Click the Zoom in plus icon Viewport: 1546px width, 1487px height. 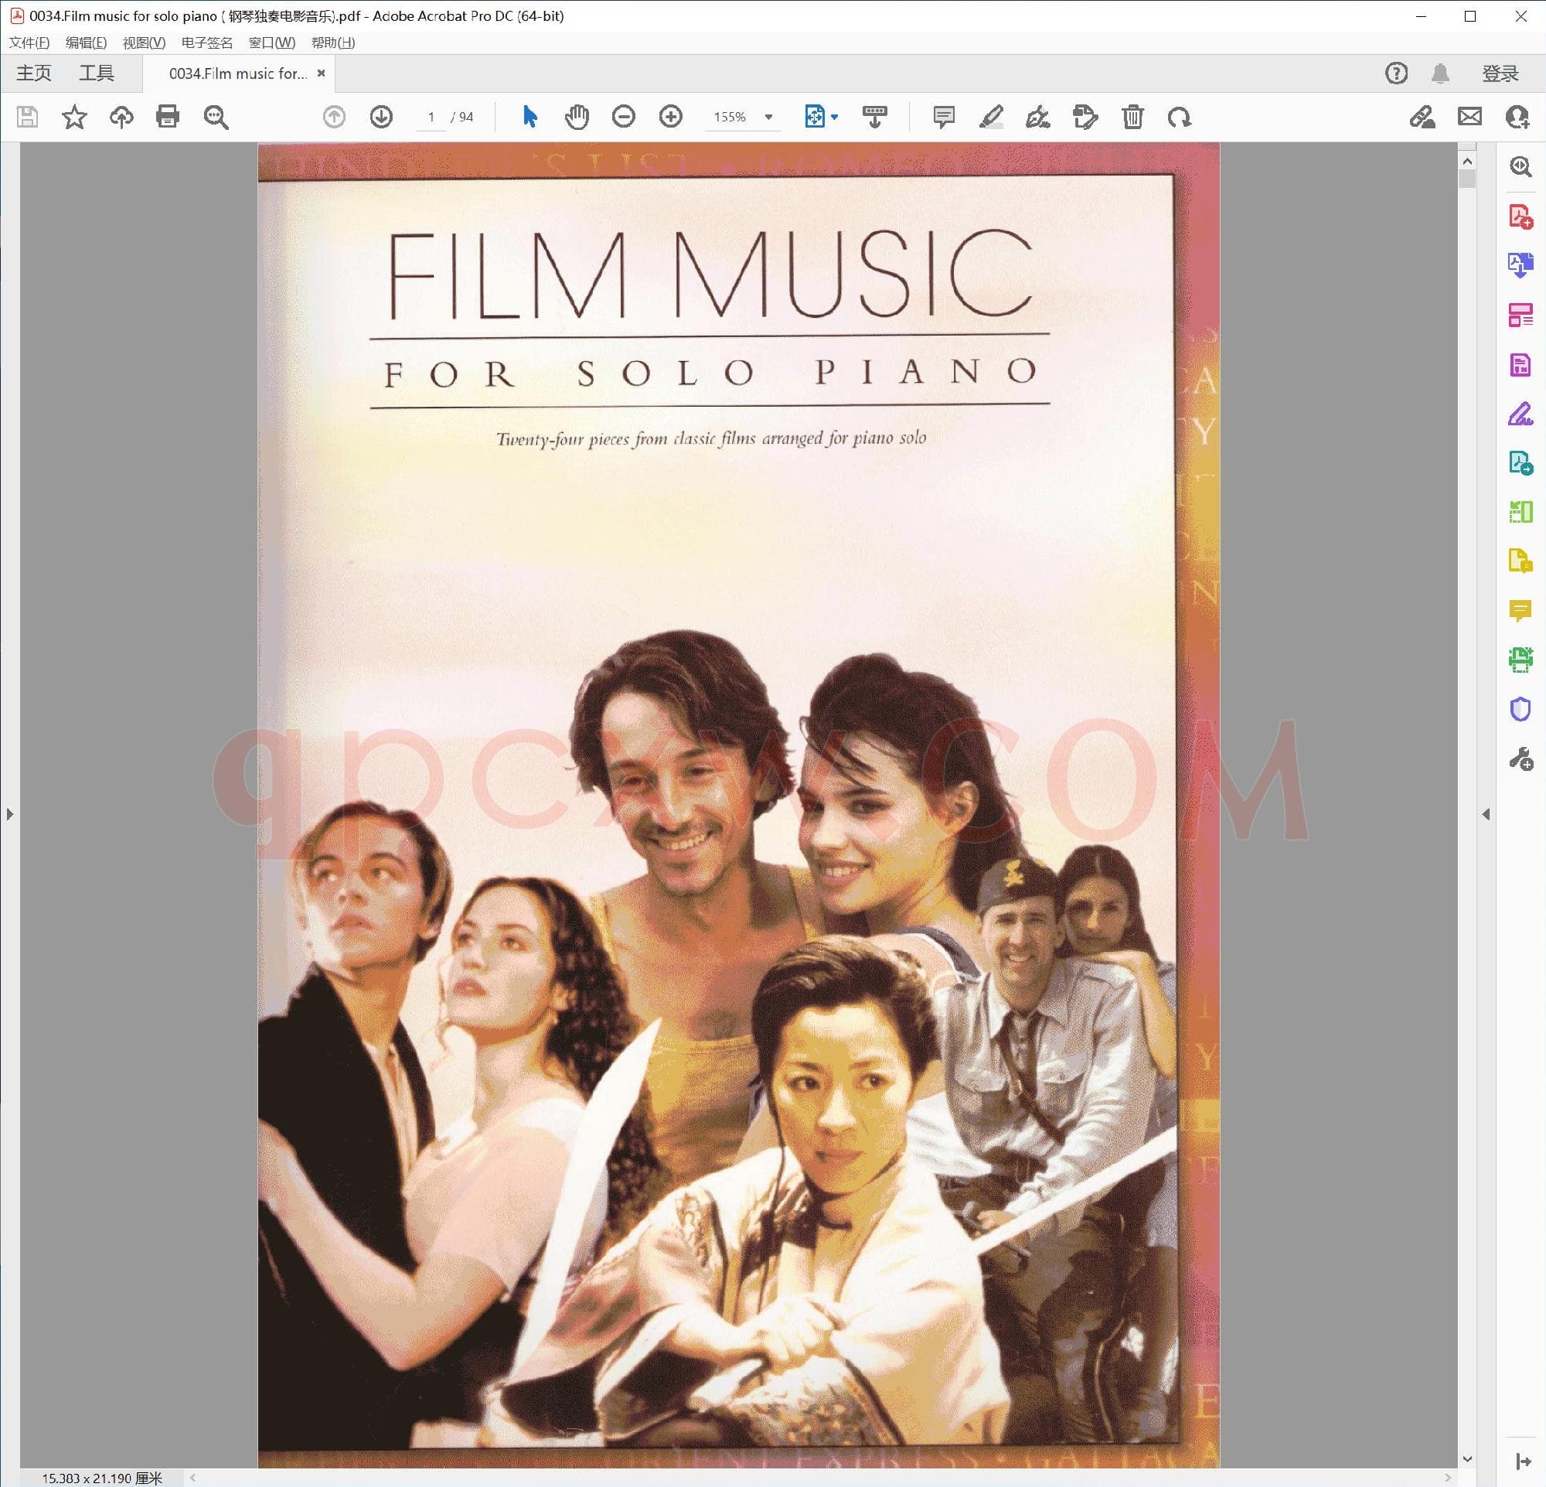(x=670, y=117)
